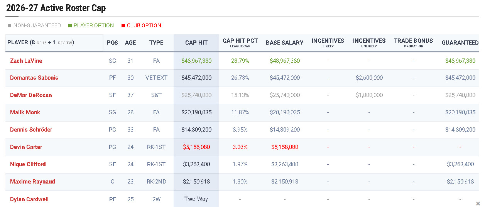485x207 pixels.
Task: Sort by Cap Hit Pct header
Action: pyautogui.click(x=240, y=41)
